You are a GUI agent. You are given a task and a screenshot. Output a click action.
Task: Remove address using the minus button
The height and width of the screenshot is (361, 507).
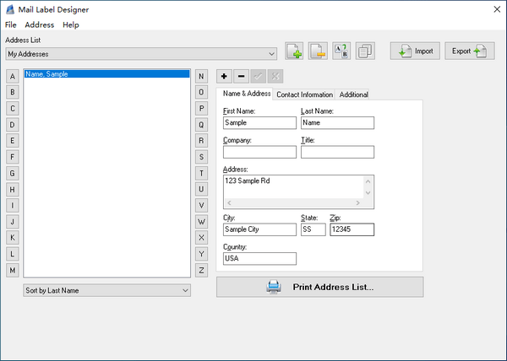click(241, 76)
